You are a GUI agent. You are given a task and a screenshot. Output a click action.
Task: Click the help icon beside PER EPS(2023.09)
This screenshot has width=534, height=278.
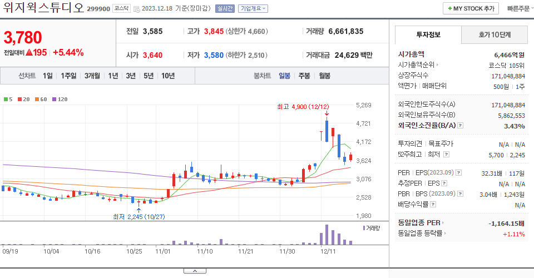point(459,173)
